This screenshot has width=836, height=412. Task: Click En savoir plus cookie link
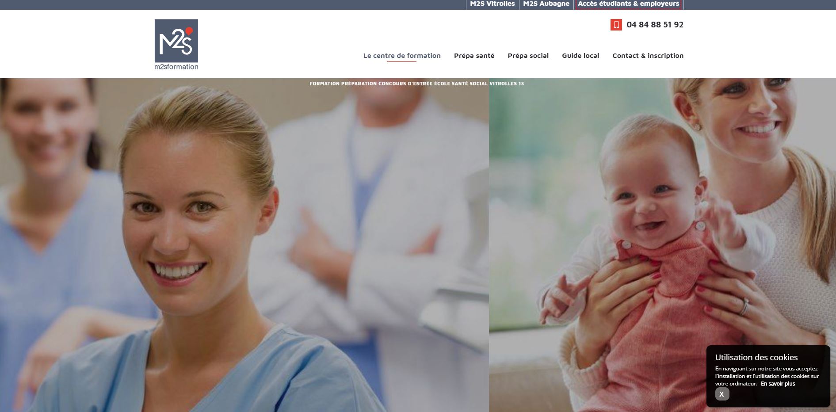click(x=778, y=384)
